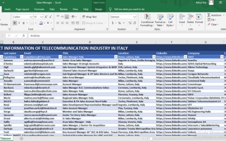Open the Calibri font name dropdown
The height and width of the screenshot is (141, 226).
(31, 17)
